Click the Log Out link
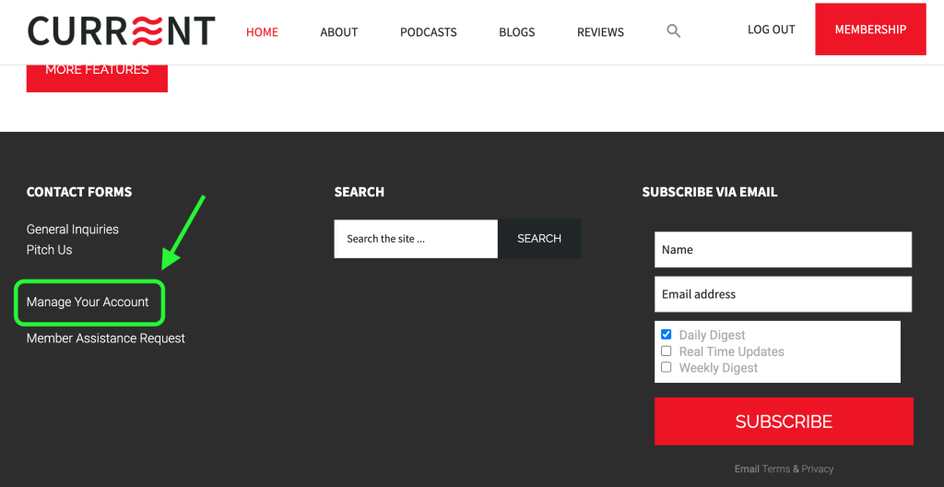 click(772, 29)
